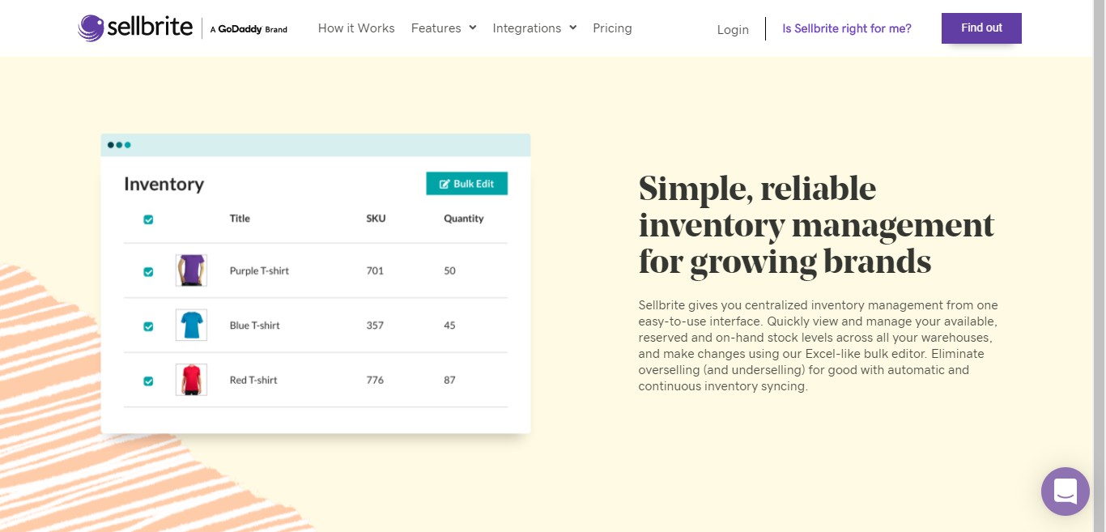
Task: Click the GoDaddy Brand logo
Action: pos(249,29)
